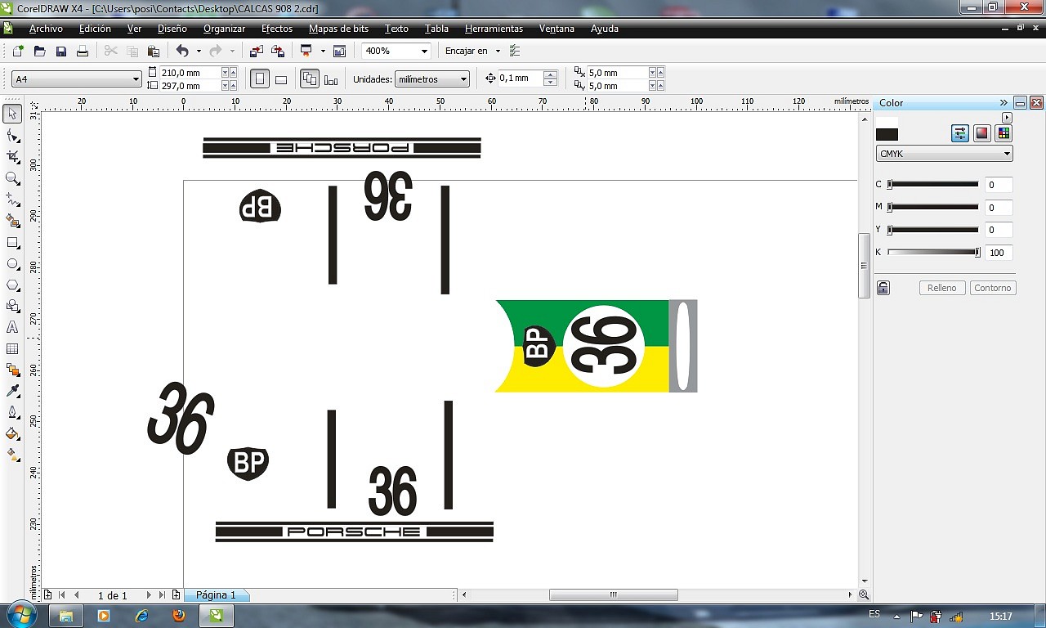Add a page after the last page
Screen dimensions: 1046x628
coord(176,595)
